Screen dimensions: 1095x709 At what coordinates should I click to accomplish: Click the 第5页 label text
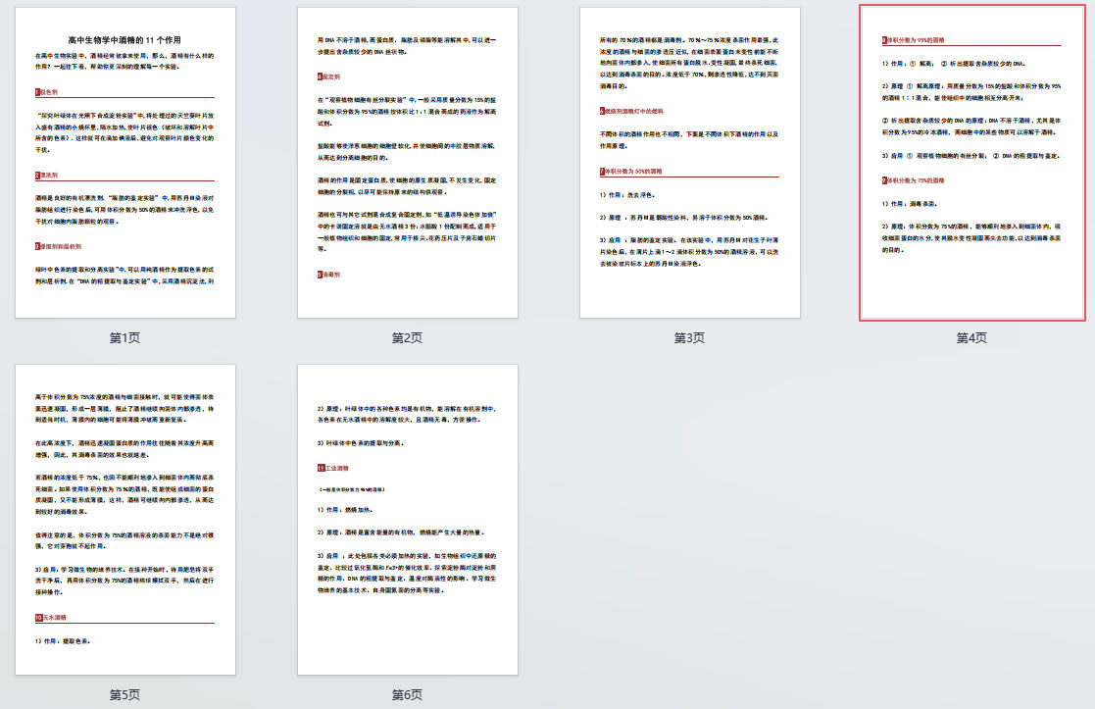pyautogui.click(x=124, y=694)
